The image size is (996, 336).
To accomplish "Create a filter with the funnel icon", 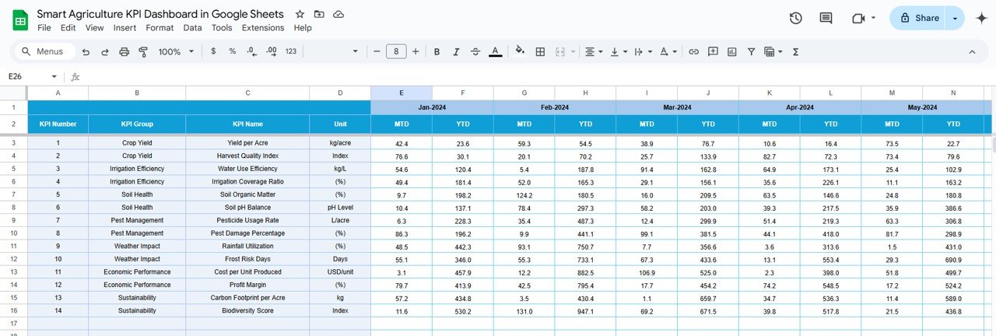I will pos(752,51).
